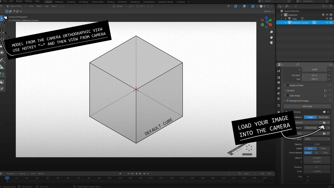Adjust the Opacity value slider to change transparency
Viewport: 334px width, 188px height.
[317, 144]
